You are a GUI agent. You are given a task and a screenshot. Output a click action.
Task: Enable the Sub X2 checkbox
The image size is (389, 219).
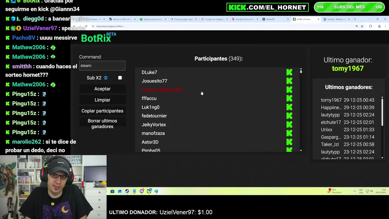(120, 78)
